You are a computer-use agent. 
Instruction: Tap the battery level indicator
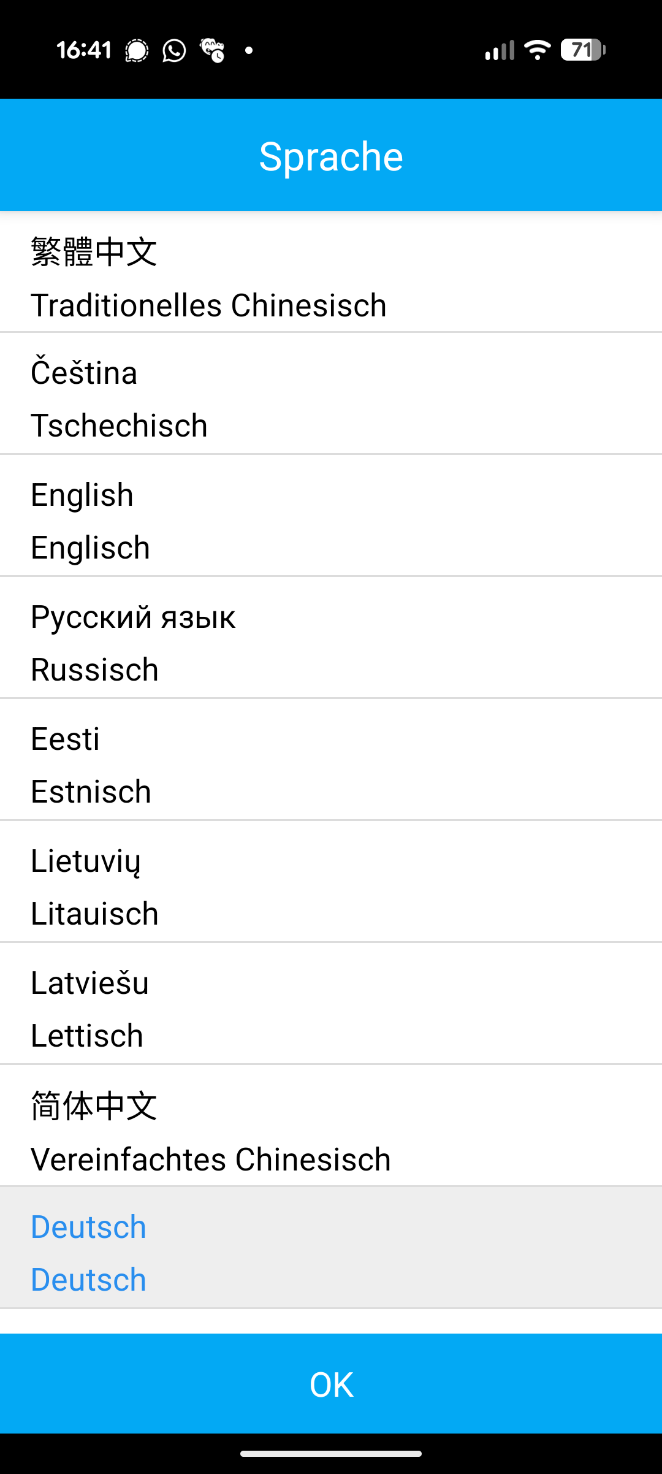point(582,50)
